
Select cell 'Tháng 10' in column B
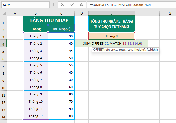point(36,101)
